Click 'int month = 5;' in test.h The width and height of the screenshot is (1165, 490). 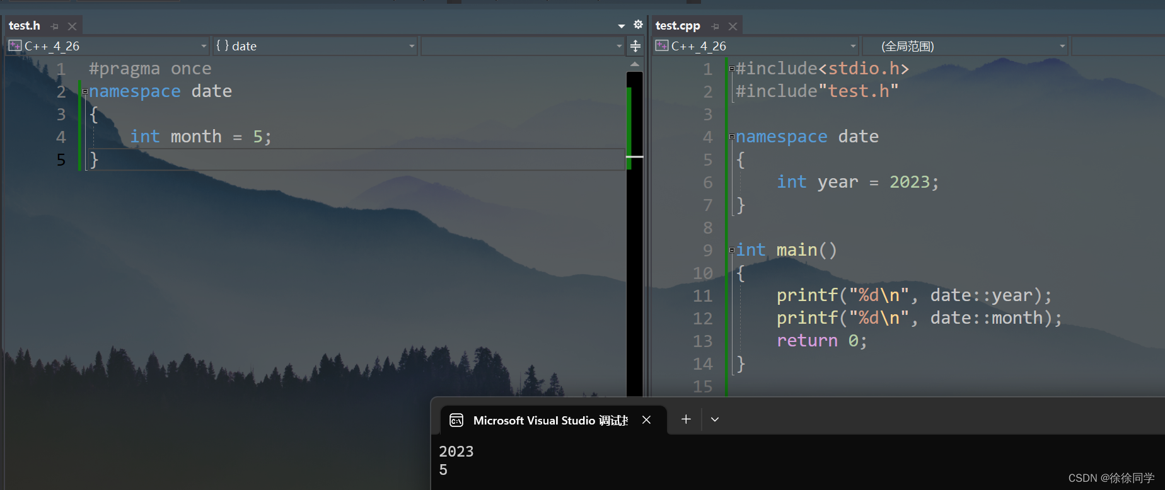pos(200,137)
